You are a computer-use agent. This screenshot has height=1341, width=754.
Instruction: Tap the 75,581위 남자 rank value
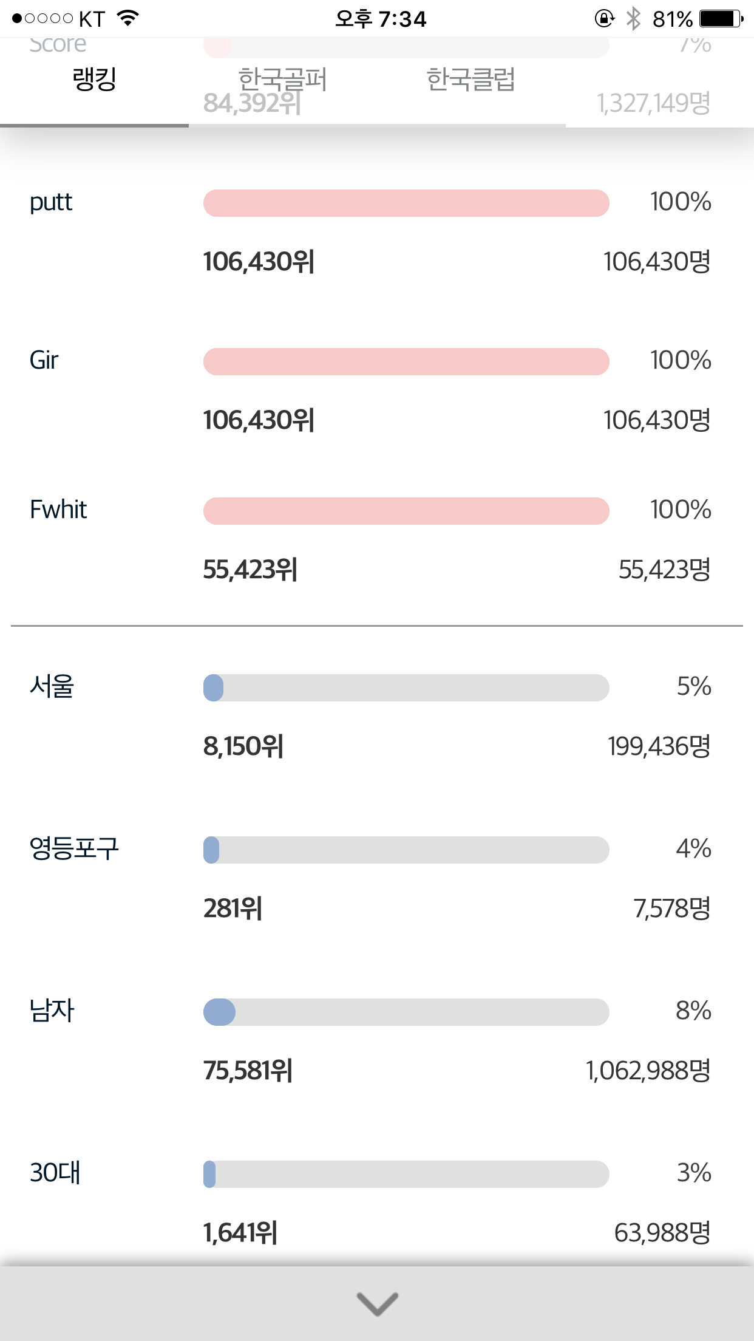coord(248,1071)
